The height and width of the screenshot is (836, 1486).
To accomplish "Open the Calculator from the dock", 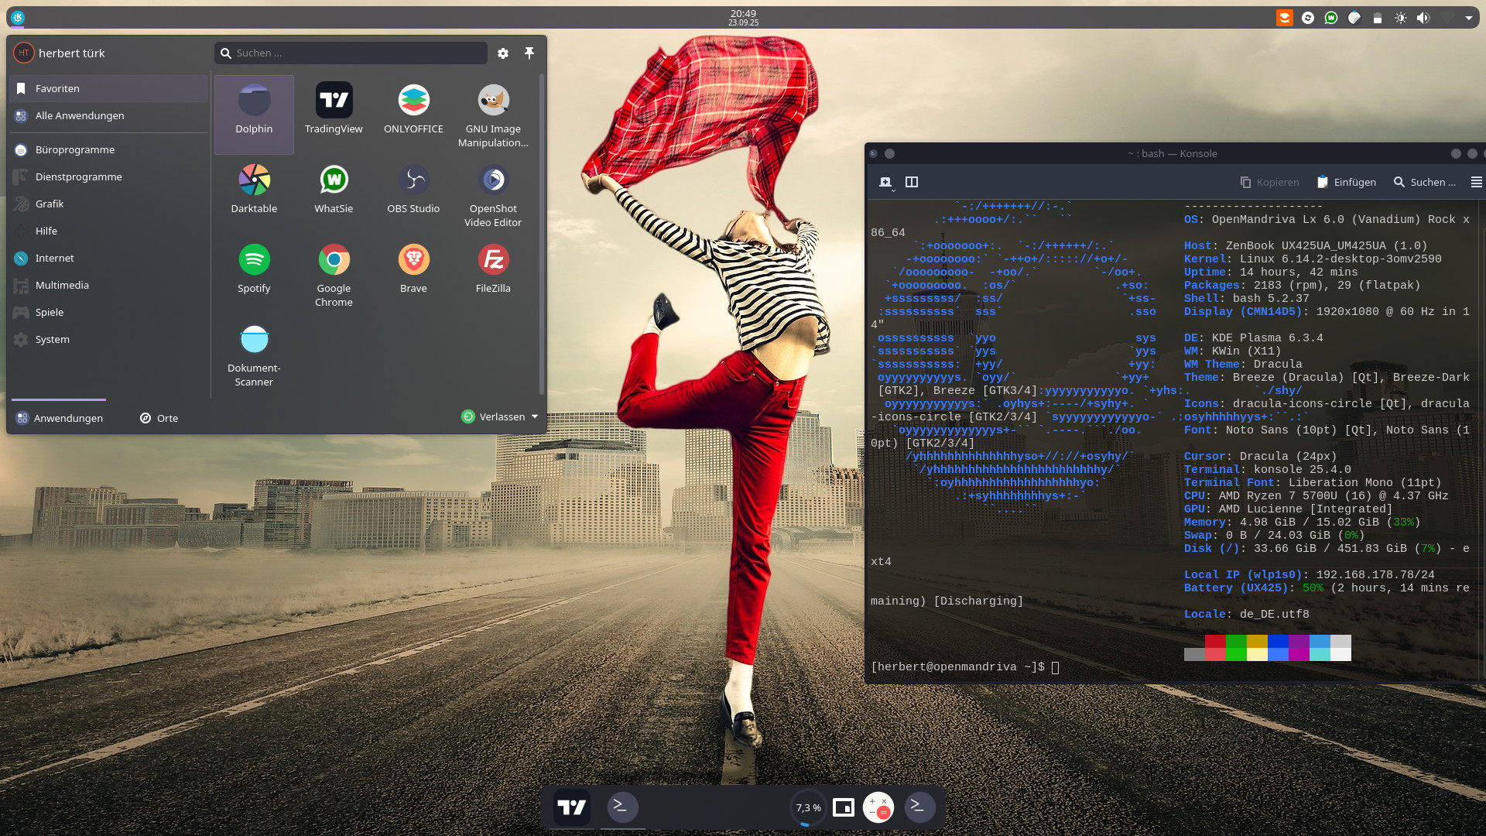I will pyautogui.click(x=878, y=807).
